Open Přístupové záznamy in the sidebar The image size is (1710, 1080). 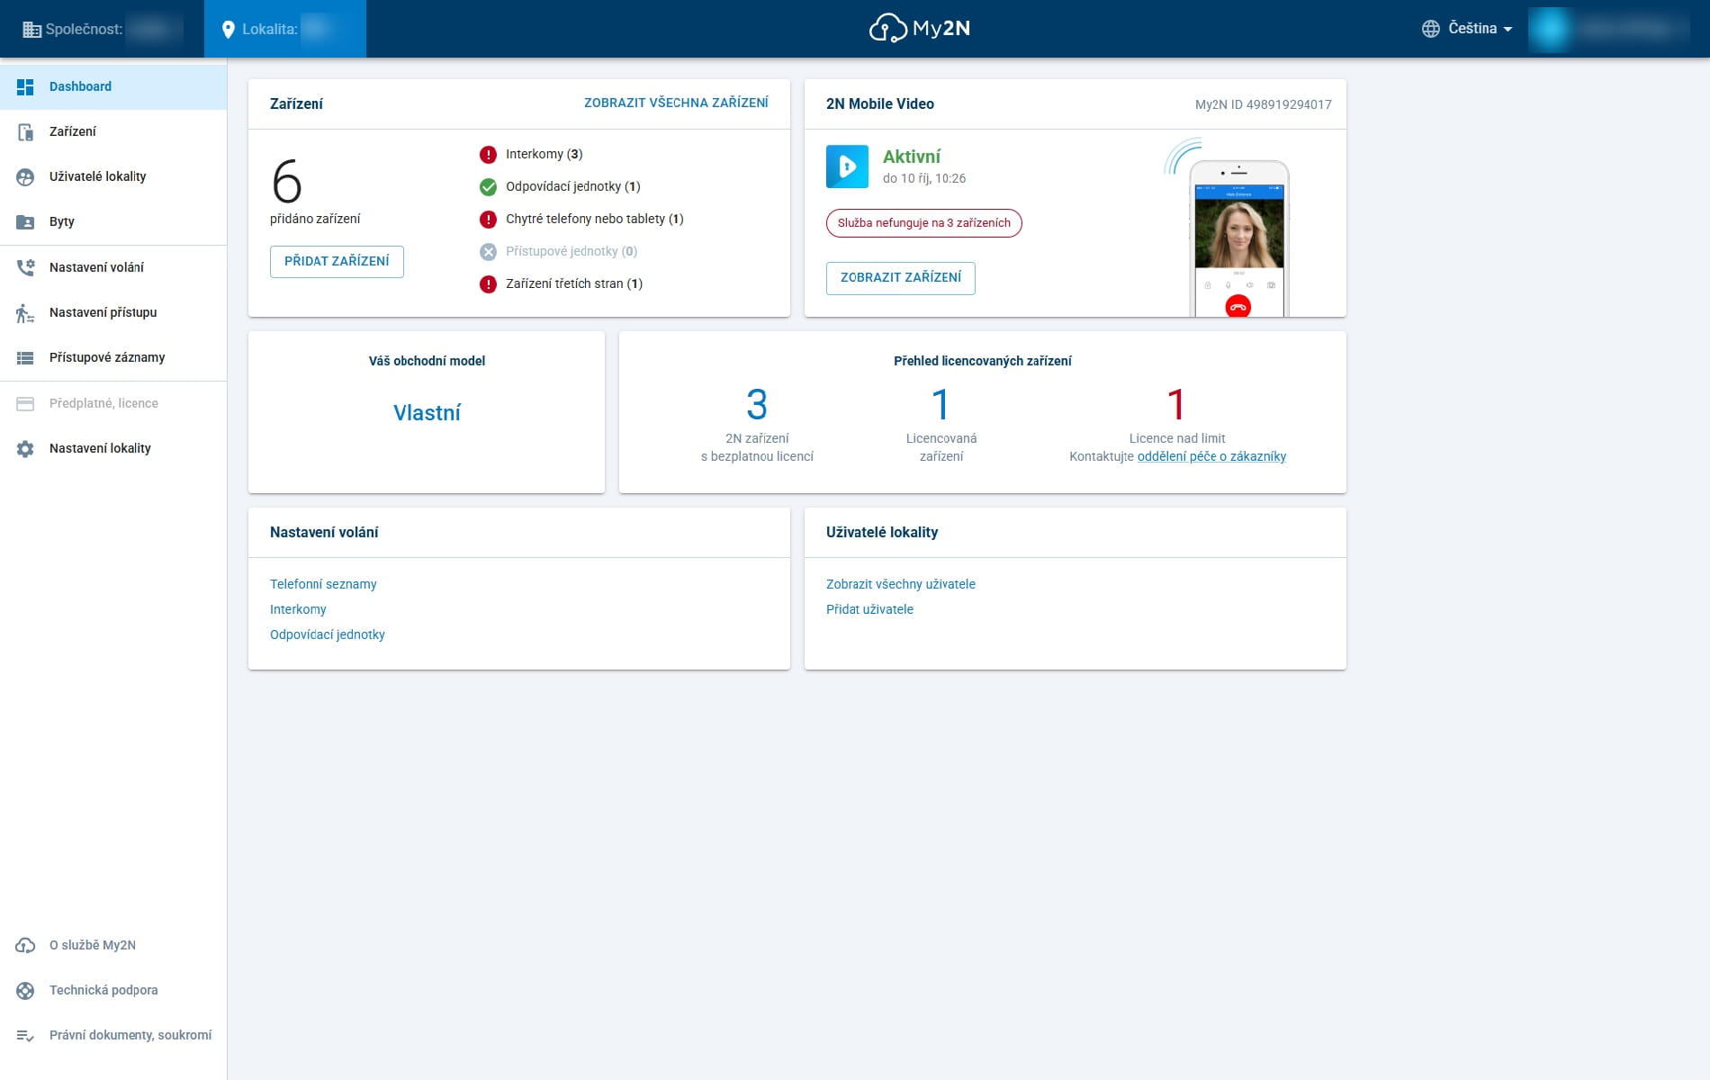[113, 357]
